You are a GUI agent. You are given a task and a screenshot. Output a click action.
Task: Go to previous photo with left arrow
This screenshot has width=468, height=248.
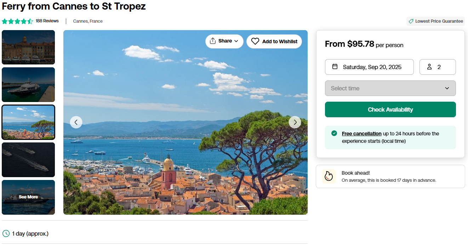76,122
